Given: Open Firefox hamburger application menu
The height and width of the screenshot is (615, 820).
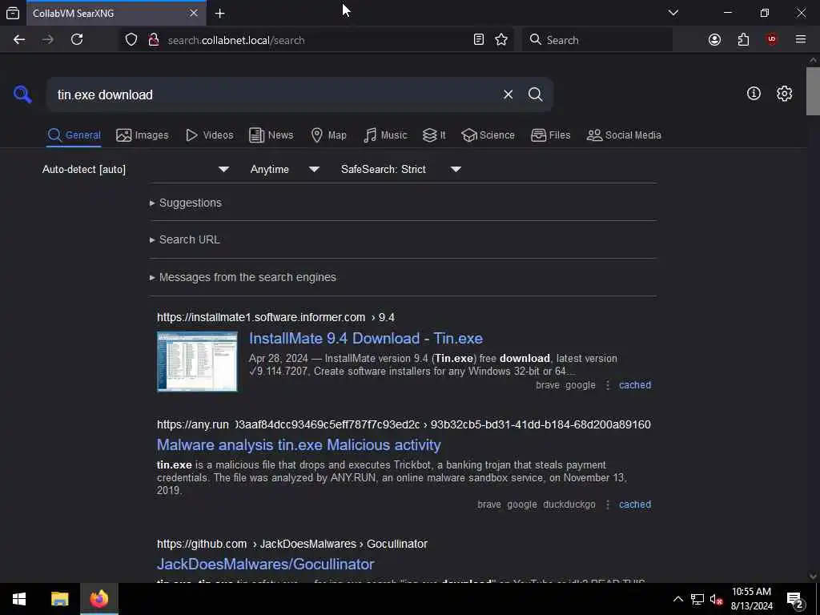Looking at the screenshot, I should pos(801,40).
